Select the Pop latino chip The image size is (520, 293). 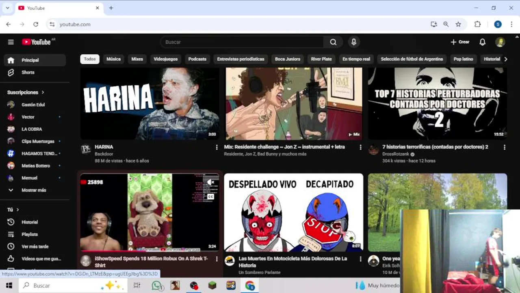pyautogui.click(x=464, y=59)
